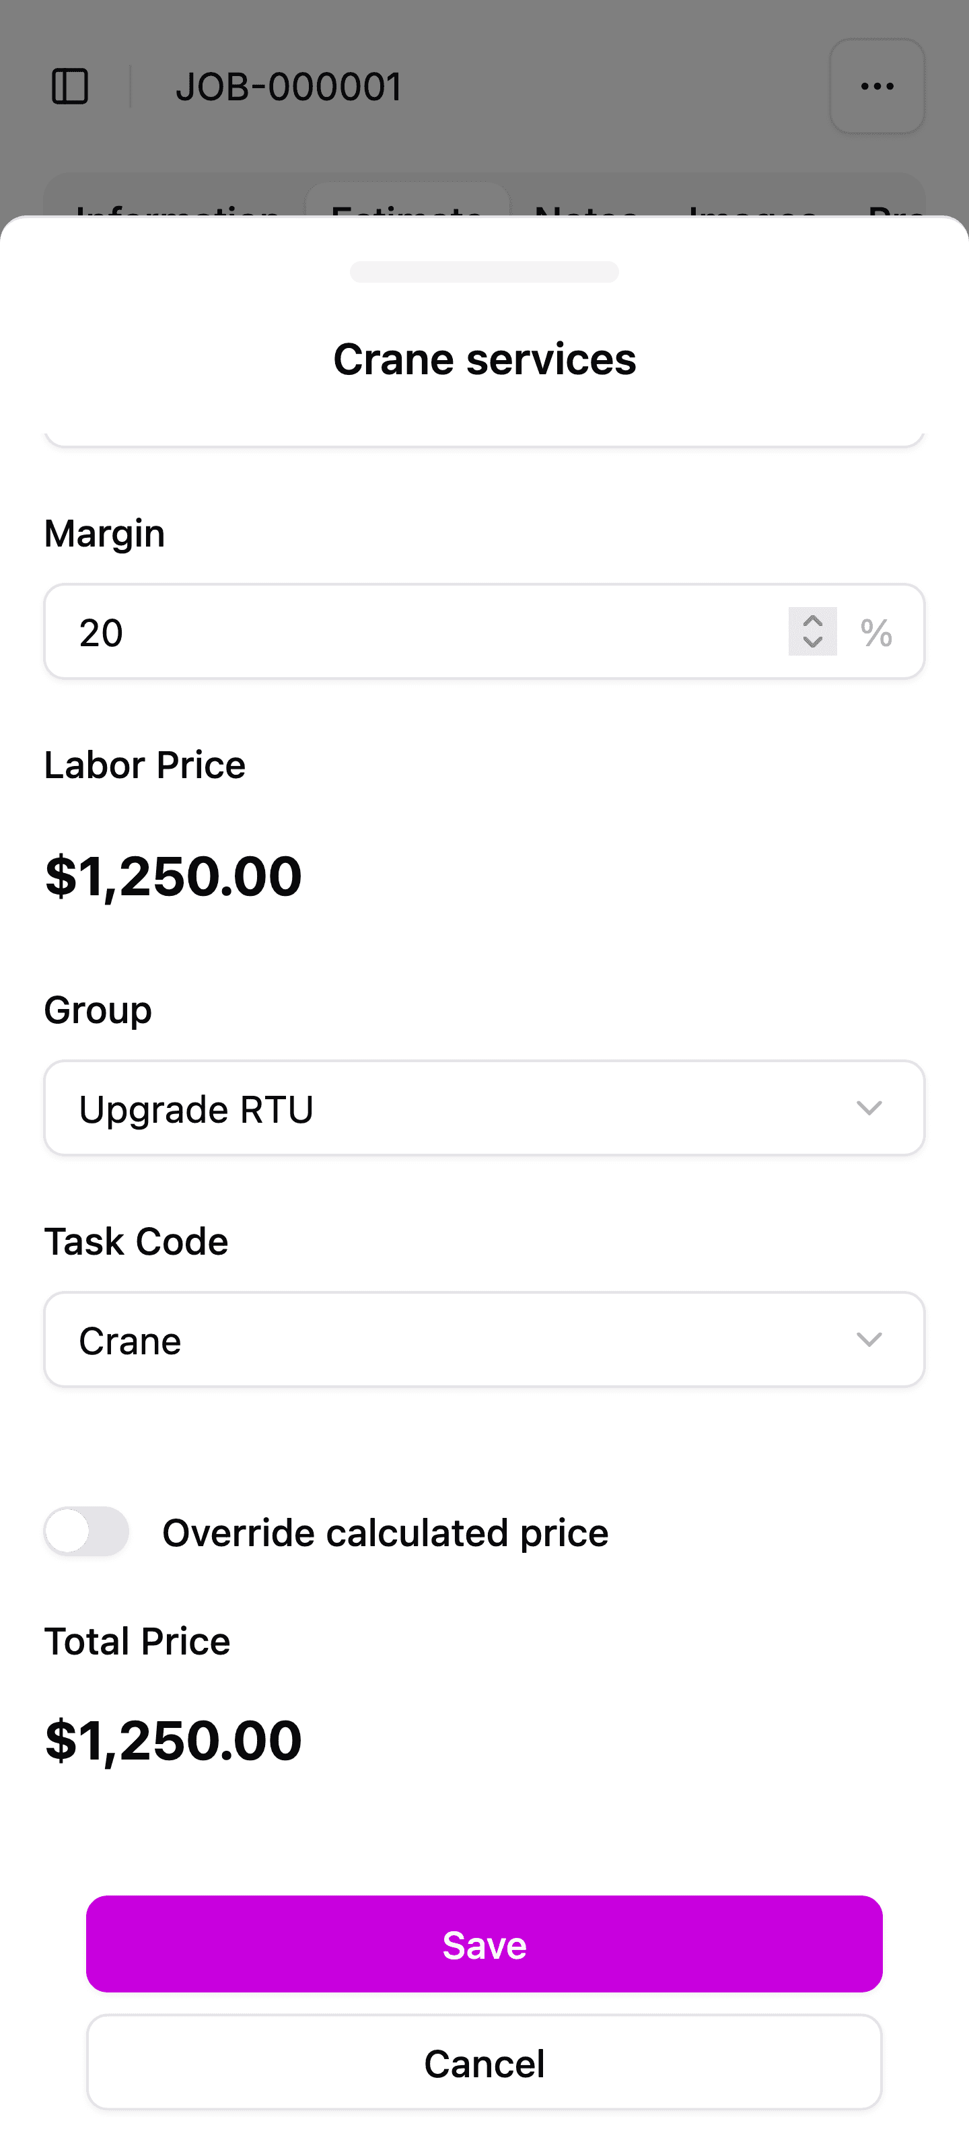This screenshot has height=2154, width=969.
Task: Click the Labor Price amount
Action: pyautogui.click(x=173, y=876)
